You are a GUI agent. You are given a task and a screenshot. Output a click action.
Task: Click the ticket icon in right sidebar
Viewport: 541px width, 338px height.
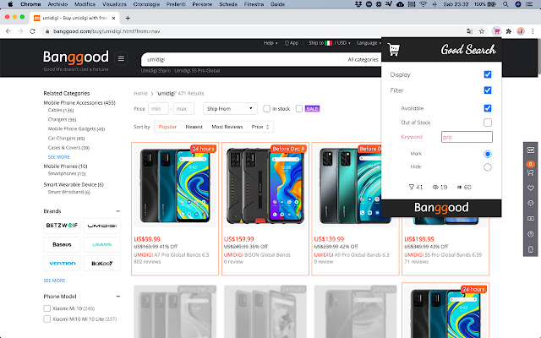point(530,219)
